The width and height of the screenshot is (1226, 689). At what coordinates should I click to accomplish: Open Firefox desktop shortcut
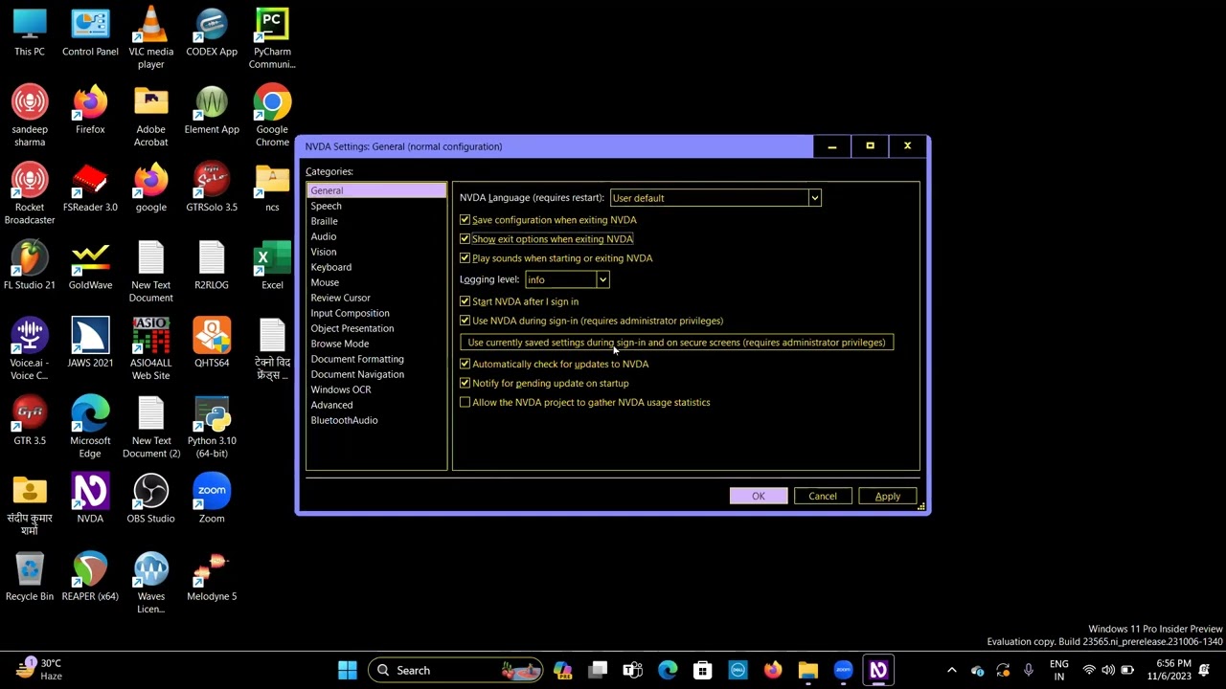[x=90, y=110]
